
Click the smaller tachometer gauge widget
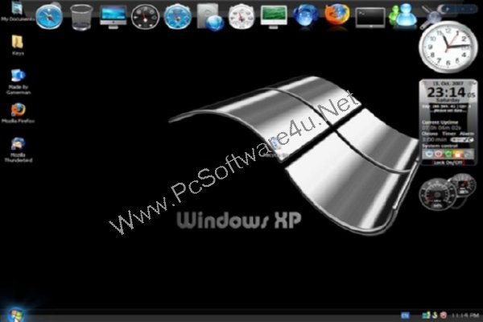click(464, 185)
